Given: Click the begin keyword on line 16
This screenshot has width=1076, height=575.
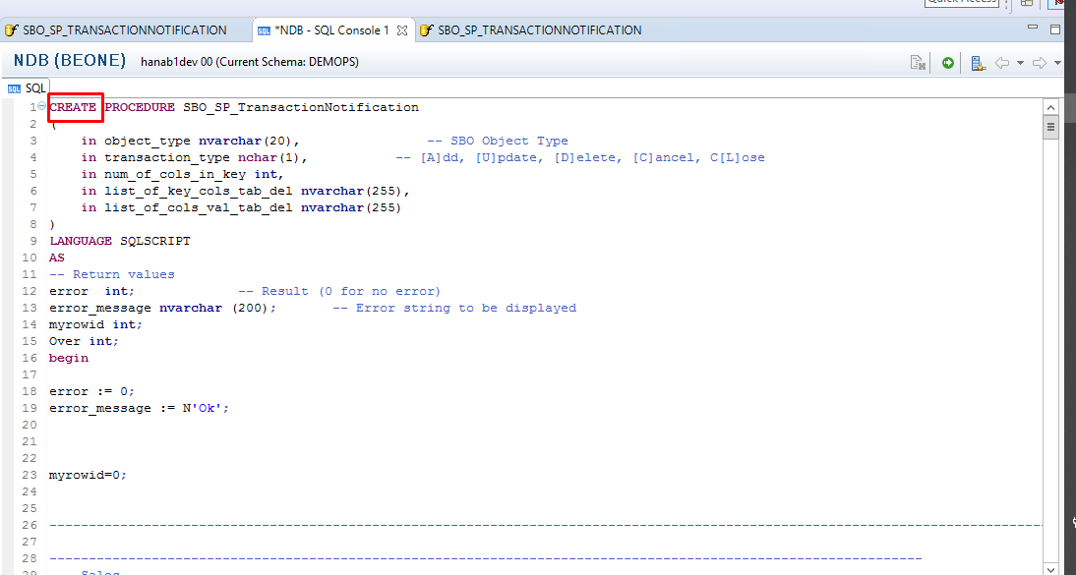Looking at the screenshot, I should (69, 358).
